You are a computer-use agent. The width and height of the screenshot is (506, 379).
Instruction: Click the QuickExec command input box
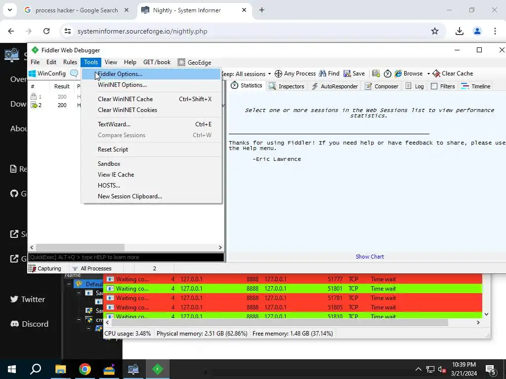(x=126, y=257)
